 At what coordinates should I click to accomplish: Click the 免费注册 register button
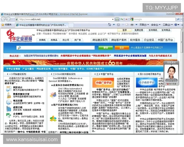[x=139, y=30]
